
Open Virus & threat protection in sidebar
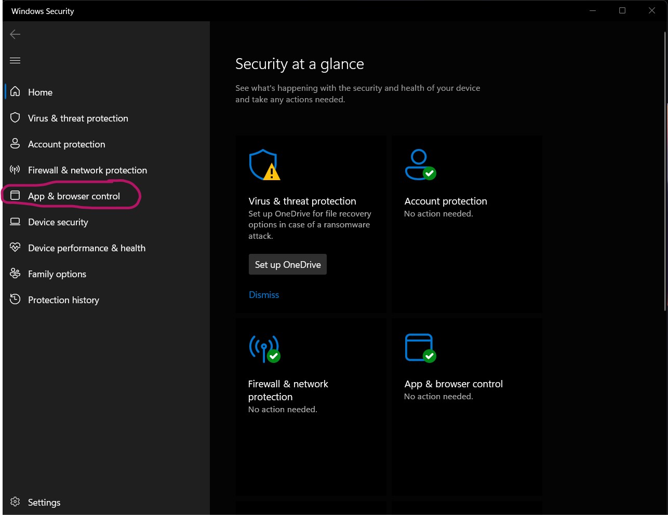pyautogui.click(x=78, y=118)
